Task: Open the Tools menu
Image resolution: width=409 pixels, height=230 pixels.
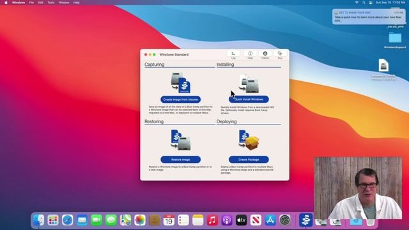Action: [51, 3]
